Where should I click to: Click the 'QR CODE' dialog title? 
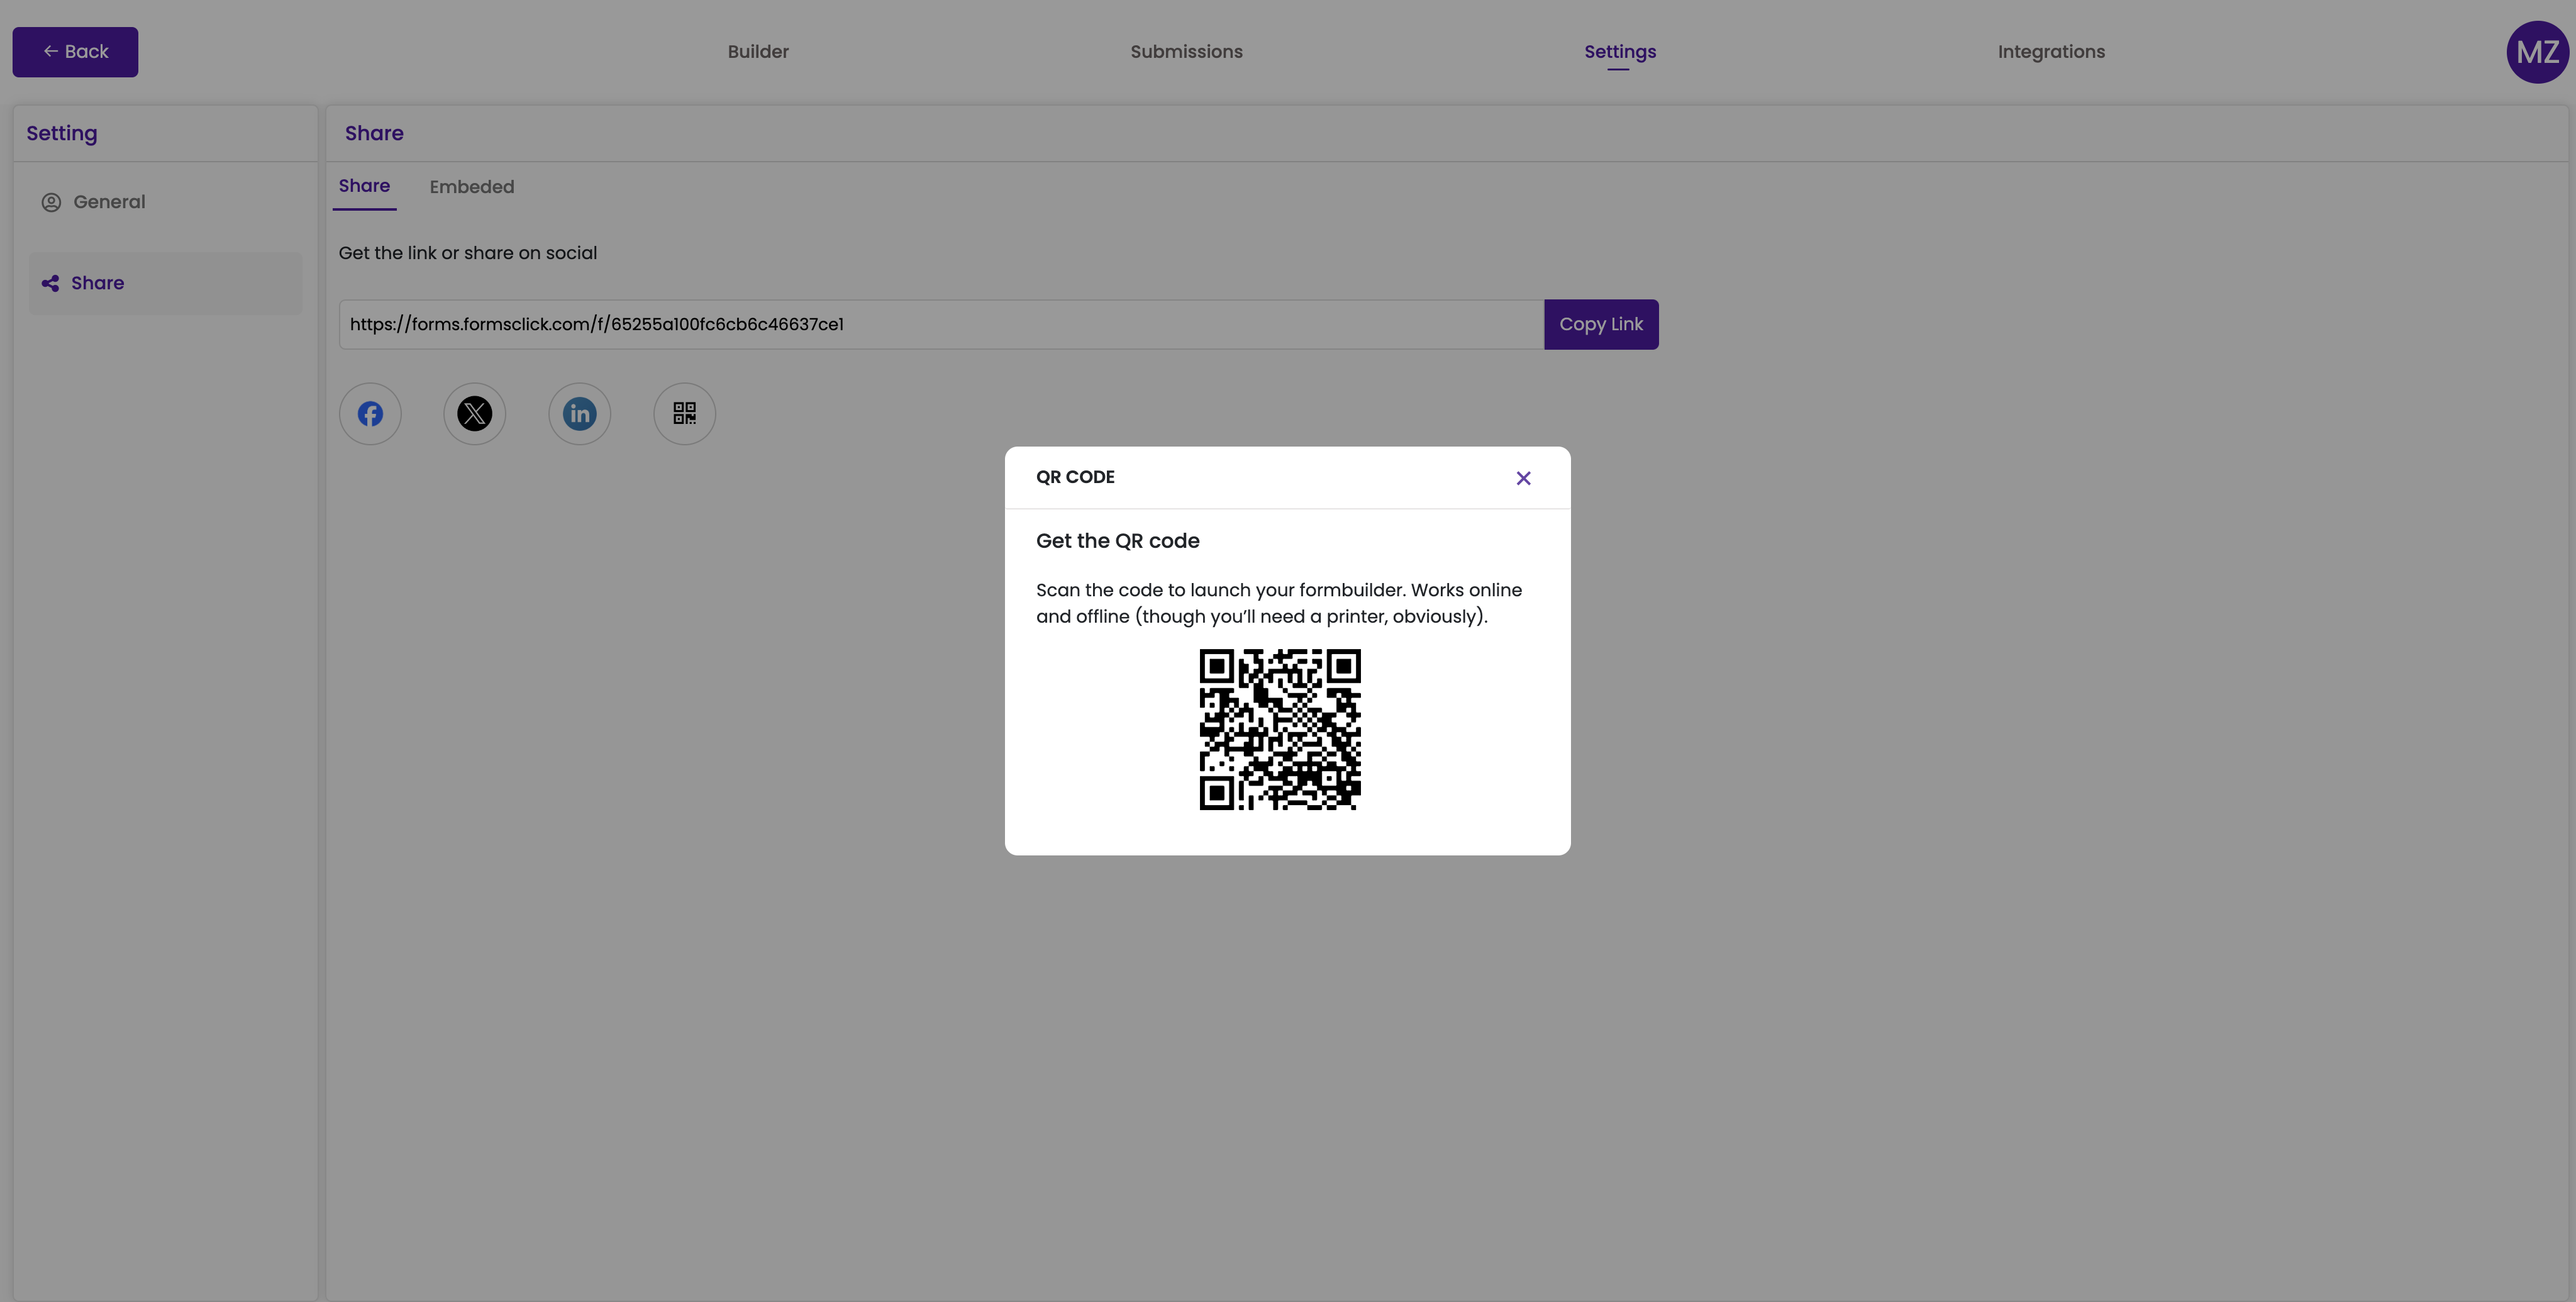click(x=1075, y=477)
